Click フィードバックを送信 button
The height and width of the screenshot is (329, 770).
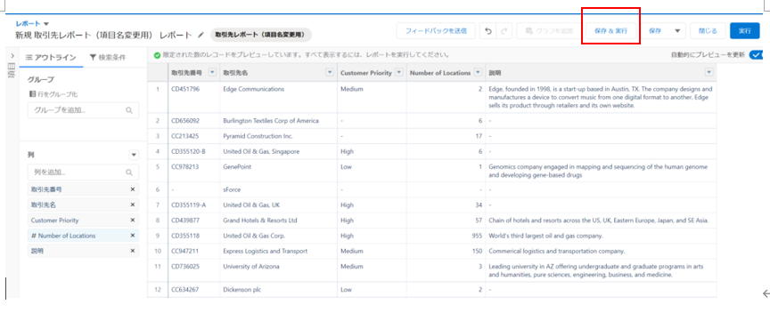tap(436, 30)
